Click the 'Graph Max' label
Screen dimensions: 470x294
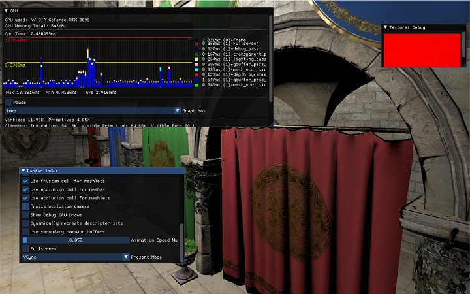pos(194,111)
